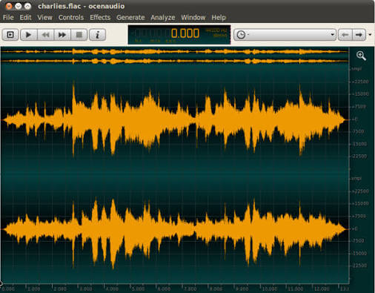The height and width of the screenshot is (293, 375).
Task: Open the Controls menu
Action: click(71, 18)
